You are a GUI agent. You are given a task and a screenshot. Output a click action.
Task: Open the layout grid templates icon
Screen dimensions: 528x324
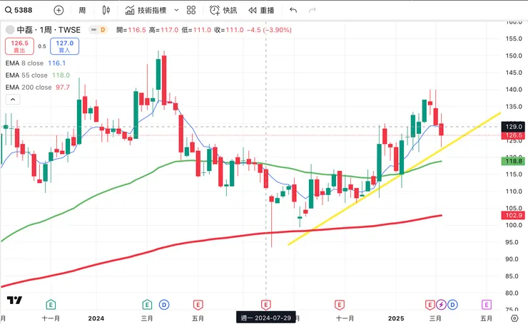(x=191, y=10)
